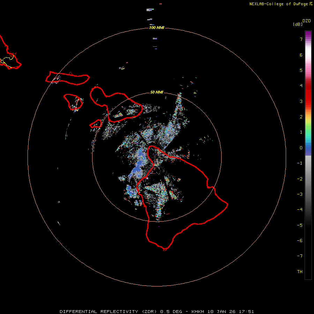
Task: Click the 1 dB value on scale
Action: (301, 132)
